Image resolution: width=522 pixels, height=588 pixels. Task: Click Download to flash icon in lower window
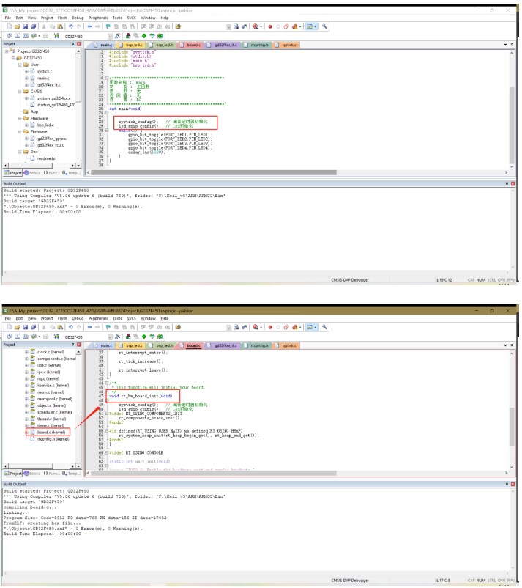(x=56, y=337)
